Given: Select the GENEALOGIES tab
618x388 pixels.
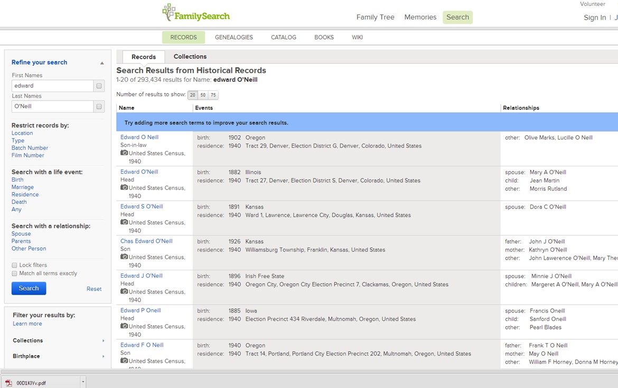Looking at the screenshot, I should coord(233,37).
